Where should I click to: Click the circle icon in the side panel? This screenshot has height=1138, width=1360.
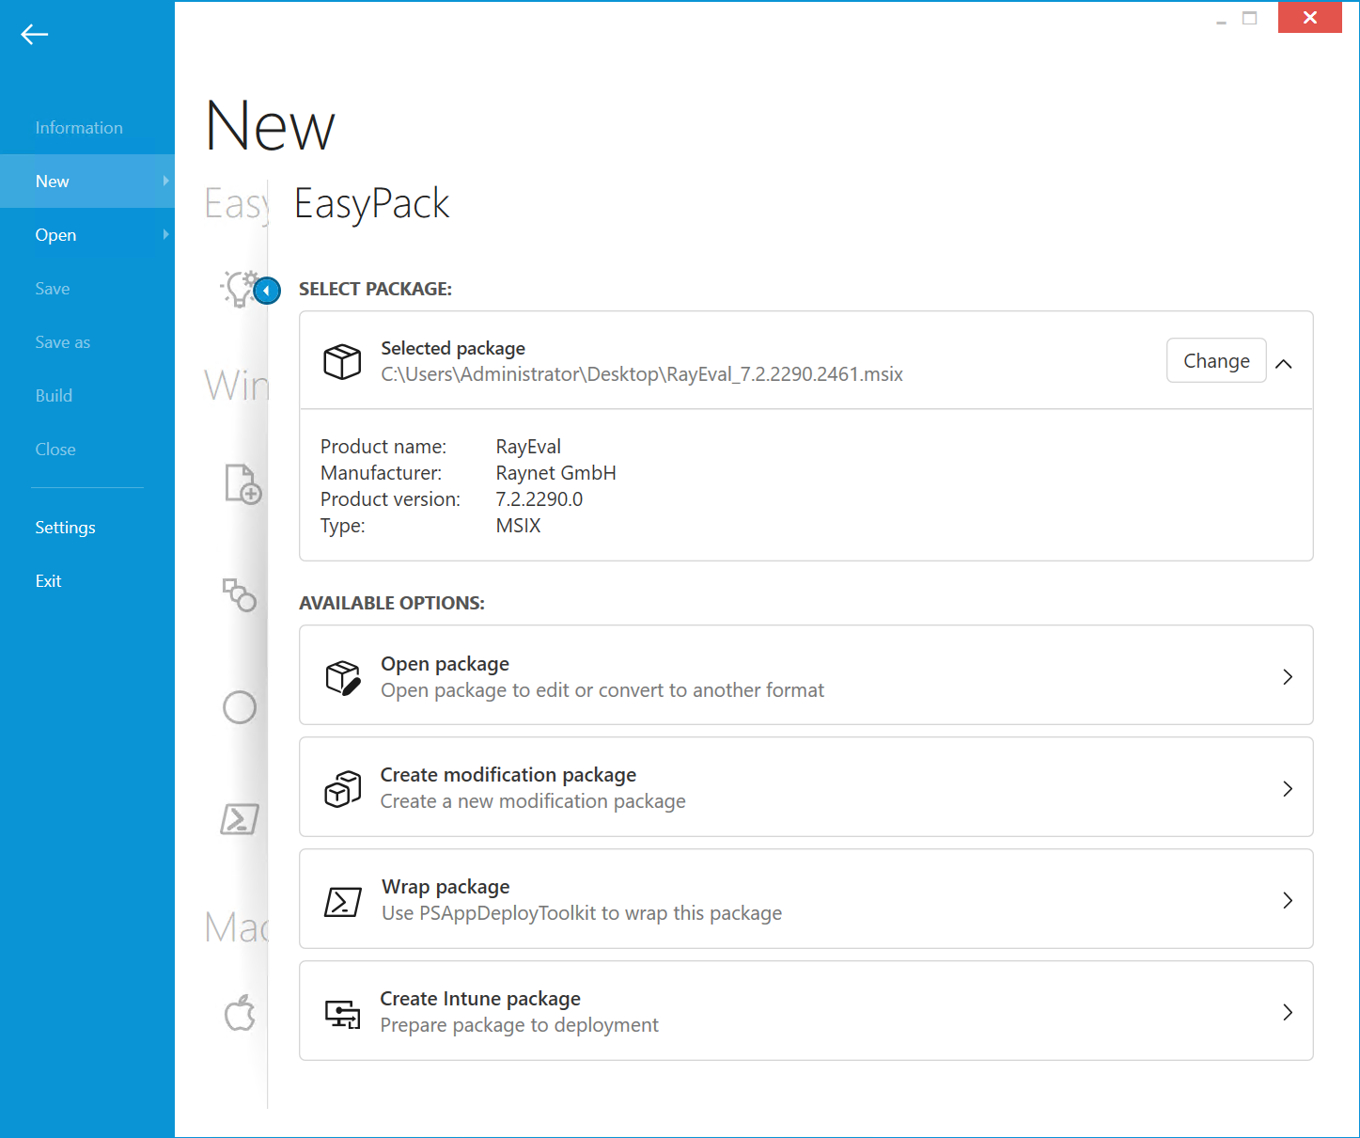point(240,707)
